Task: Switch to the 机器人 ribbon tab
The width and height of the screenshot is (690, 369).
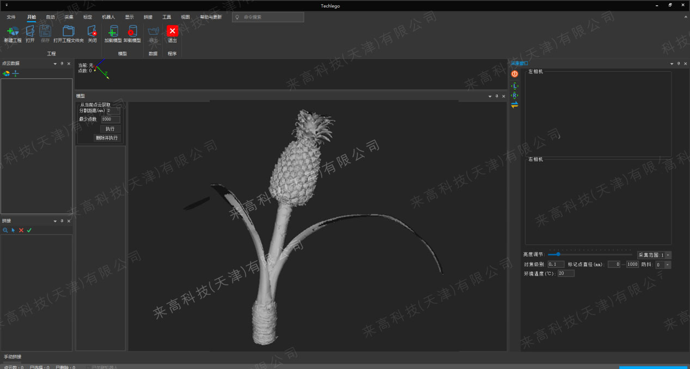Action: click(108, 17)
